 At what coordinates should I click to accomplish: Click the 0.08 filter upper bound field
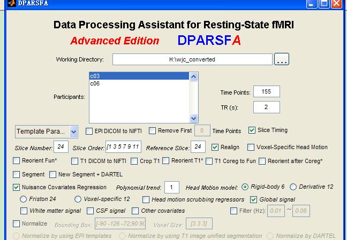(x=301, y=211)
